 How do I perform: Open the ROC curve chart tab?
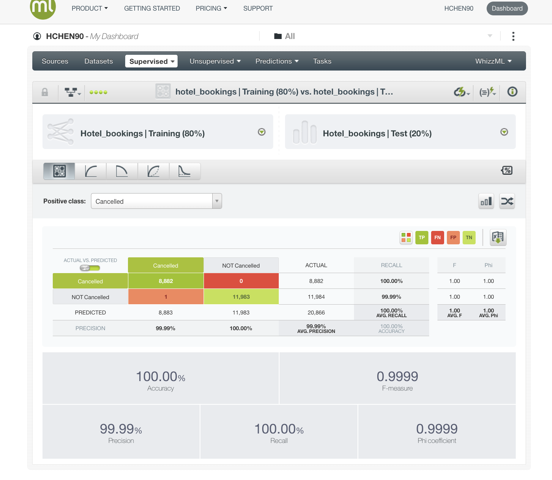point(91,171)
